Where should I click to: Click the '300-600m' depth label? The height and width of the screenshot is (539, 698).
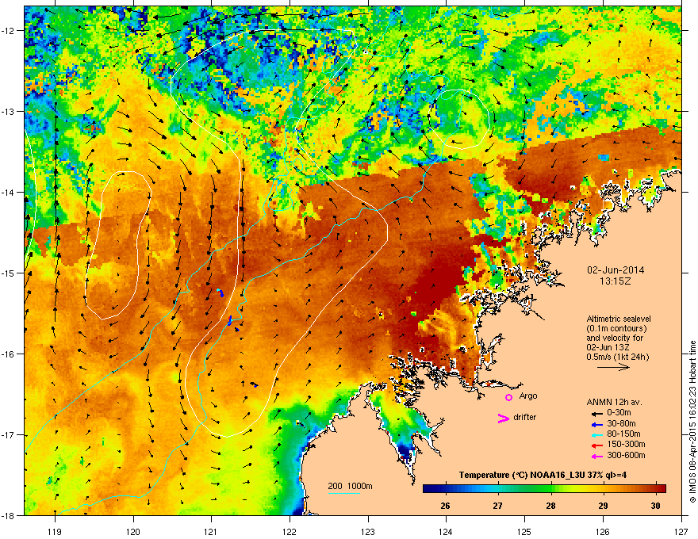[x=626, y=455]
